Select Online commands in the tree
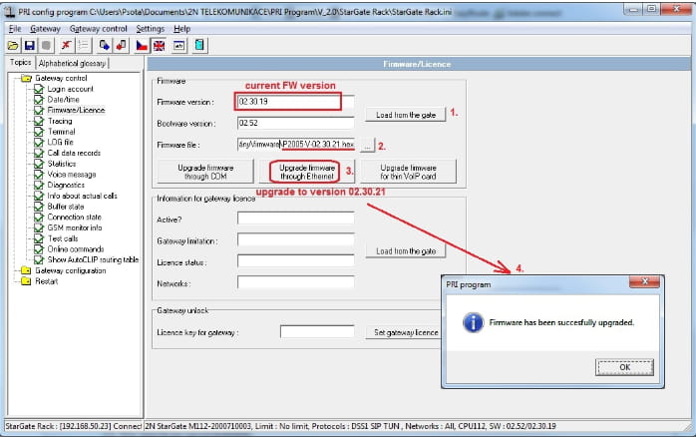 point(76,249)
